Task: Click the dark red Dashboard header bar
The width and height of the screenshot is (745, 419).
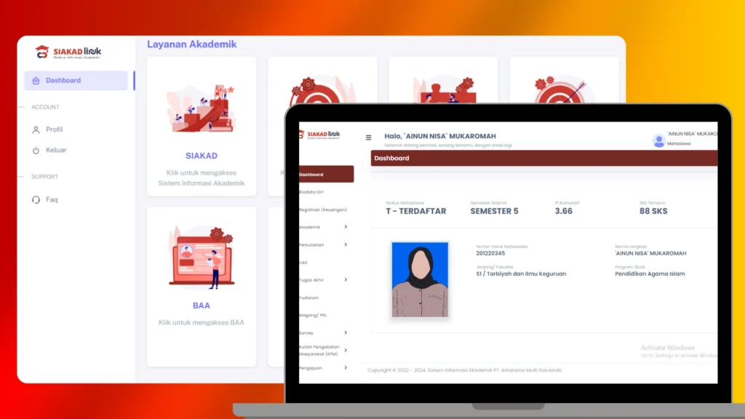Action: pos(544,158)
